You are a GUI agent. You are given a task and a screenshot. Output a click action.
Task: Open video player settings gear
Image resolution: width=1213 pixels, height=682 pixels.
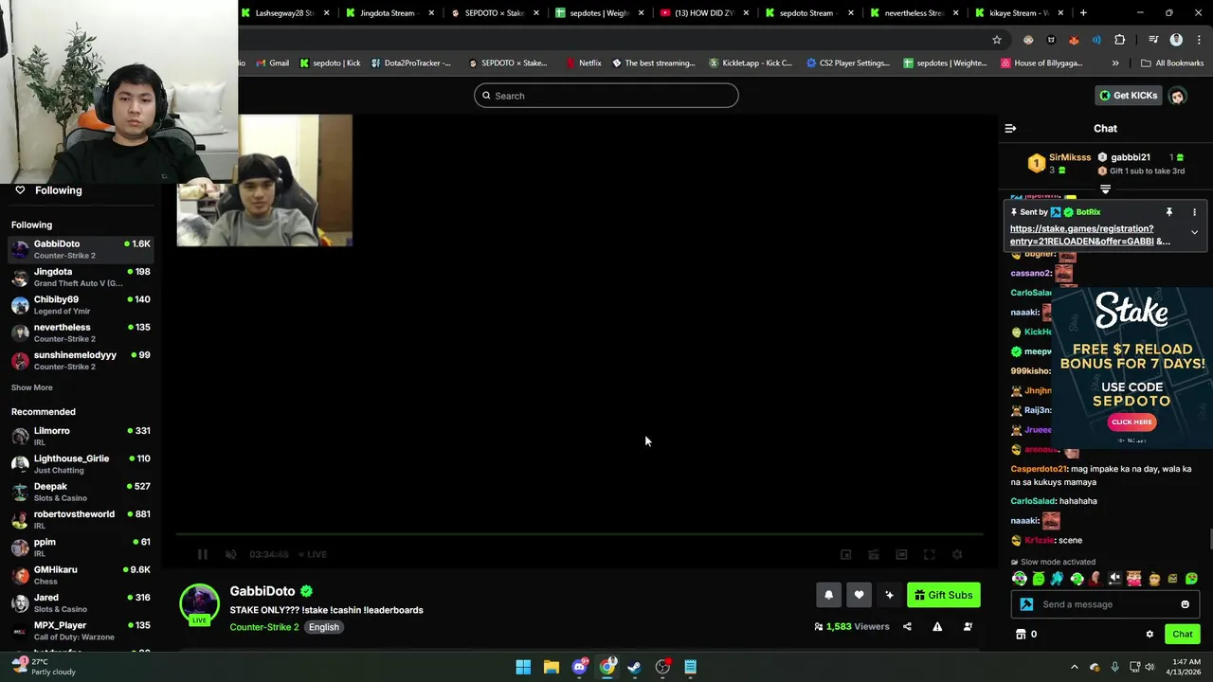click(957, 554)
